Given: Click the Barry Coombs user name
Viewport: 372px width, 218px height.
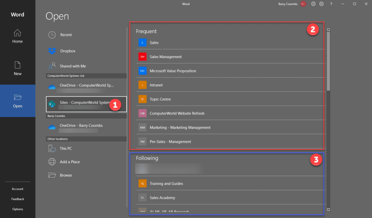Looking at the screenshot, I should pyautogui.click(x=288, y=4).
